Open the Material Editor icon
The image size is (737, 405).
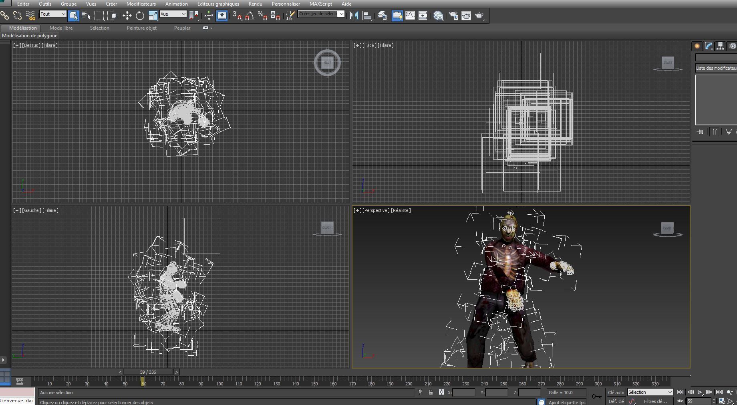click(438, 16)
